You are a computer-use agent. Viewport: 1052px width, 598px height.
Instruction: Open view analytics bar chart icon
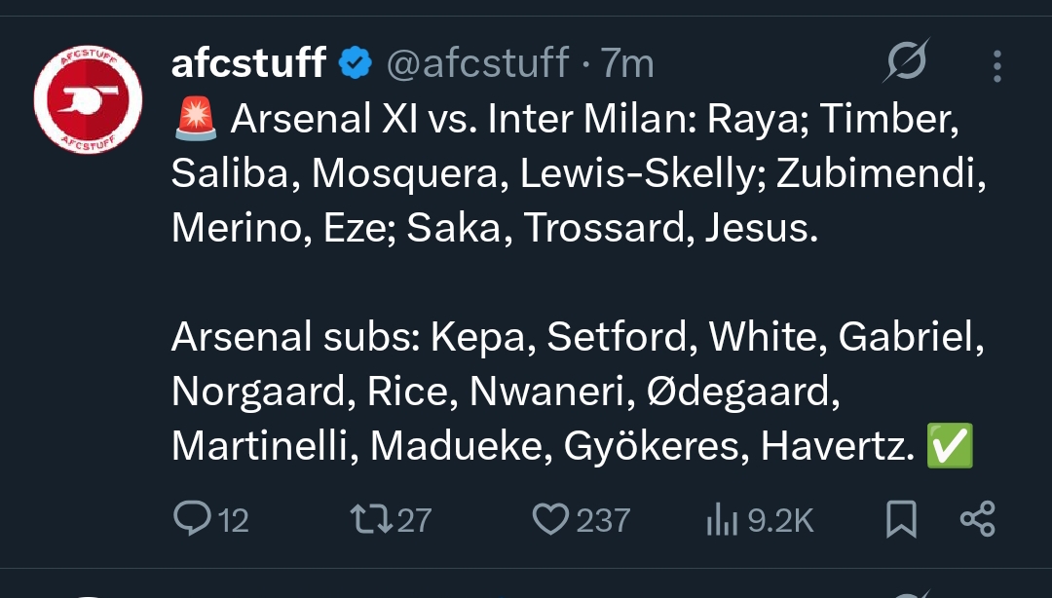coord(720,520)
